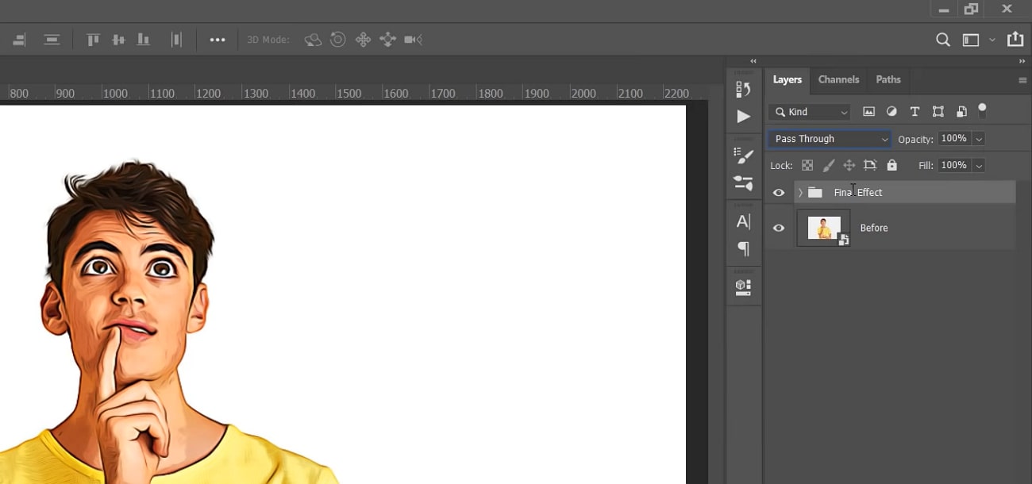Open the Paragraph panel icon
Viewport: 1032px width, 484px height.
(743, 249)
